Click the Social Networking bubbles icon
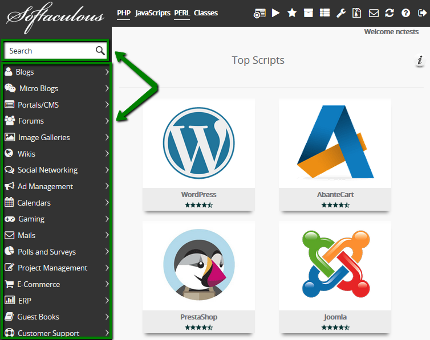The image size is (430, 340). [9, 170]
